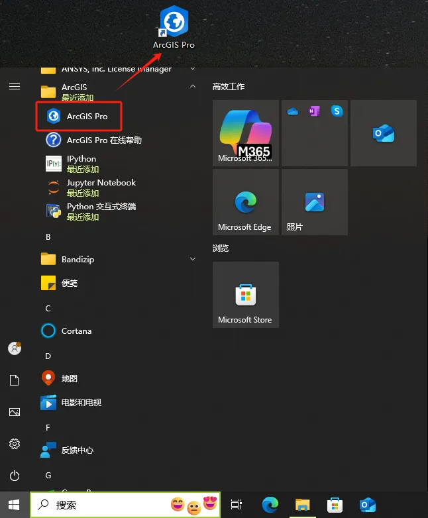Viewport: 428px width, 518px height.
Task: Open the Outlook tile
Action: 384,132
